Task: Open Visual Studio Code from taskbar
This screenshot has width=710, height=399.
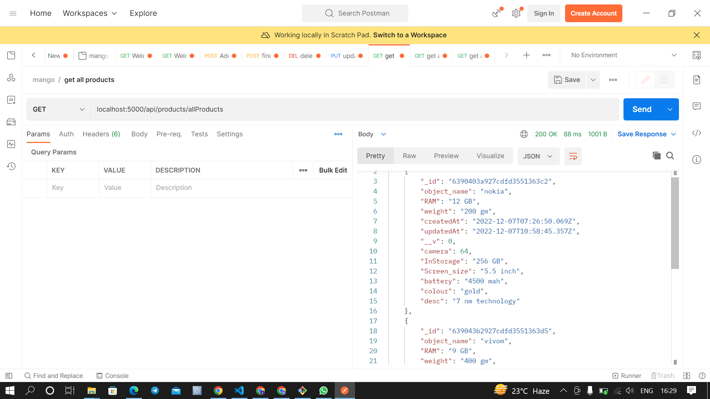Action: [239, 391]
